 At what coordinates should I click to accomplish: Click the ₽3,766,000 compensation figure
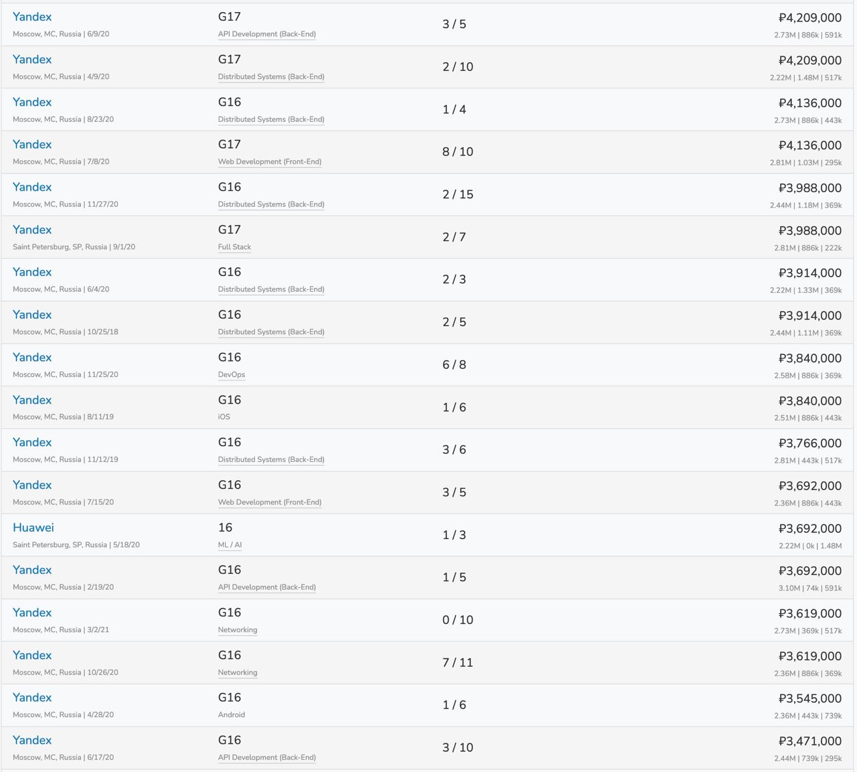pyautogui.click(x=810, y=443)
